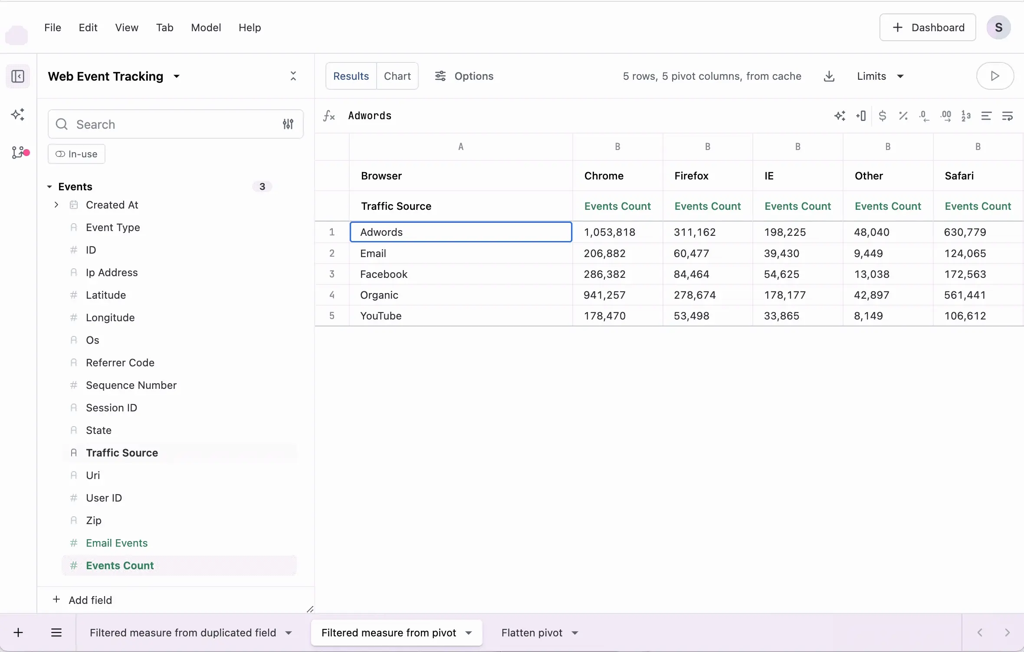Click the Created At calendar icon
1024x652 pixels.
(74, 205)
